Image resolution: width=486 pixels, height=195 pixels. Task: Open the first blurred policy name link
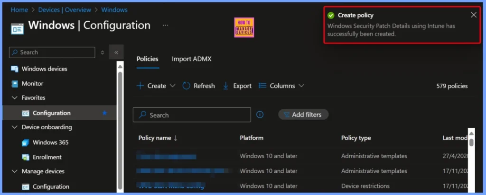[x=167, y=157]
